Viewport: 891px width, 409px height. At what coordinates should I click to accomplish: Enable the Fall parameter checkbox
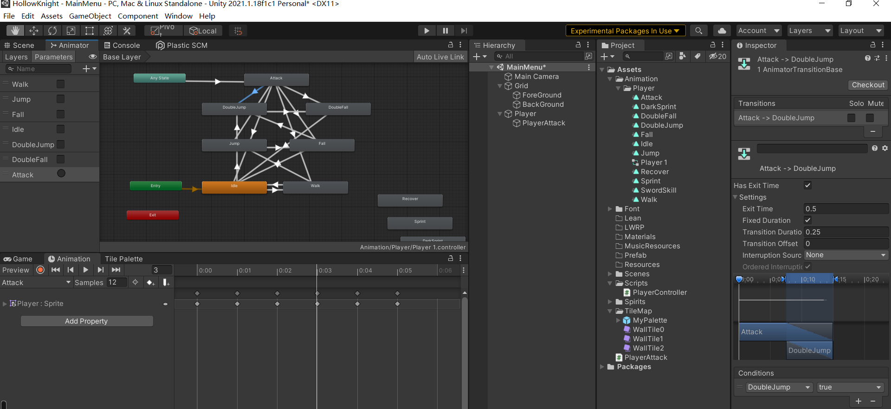click(x=60, y=114)
